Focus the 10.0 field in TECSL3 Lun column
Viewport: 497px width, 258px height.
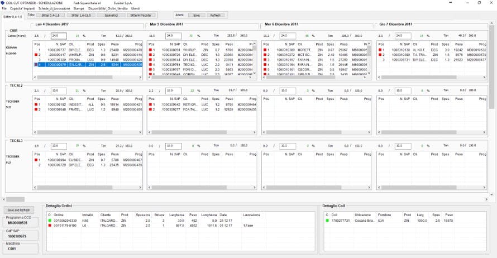pos(59,146)
